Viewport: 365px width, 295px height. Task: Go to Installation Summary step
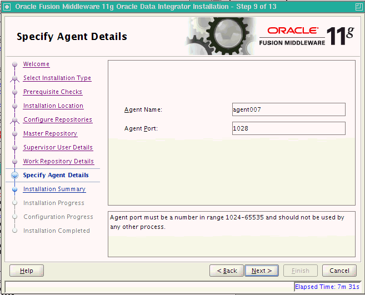[x=54, y=189]
